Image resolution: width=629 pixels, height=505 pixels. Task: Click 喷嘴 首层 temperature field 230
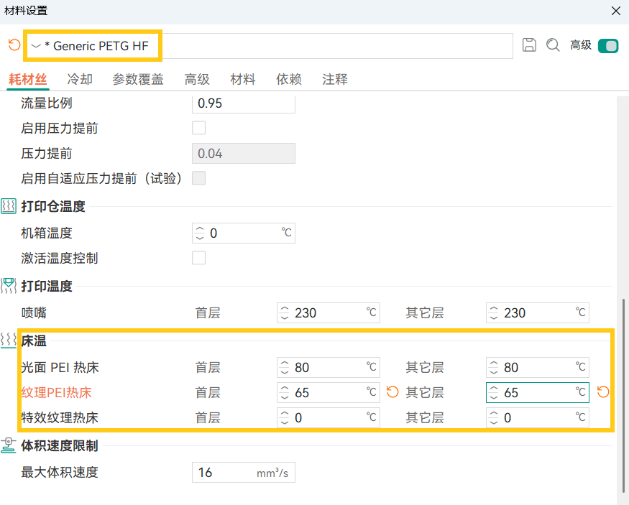tap(328, 312)
